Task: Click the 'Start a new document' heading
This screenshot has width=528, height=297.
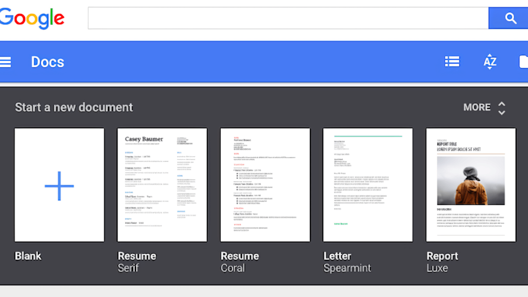Action: pos(74,107)
